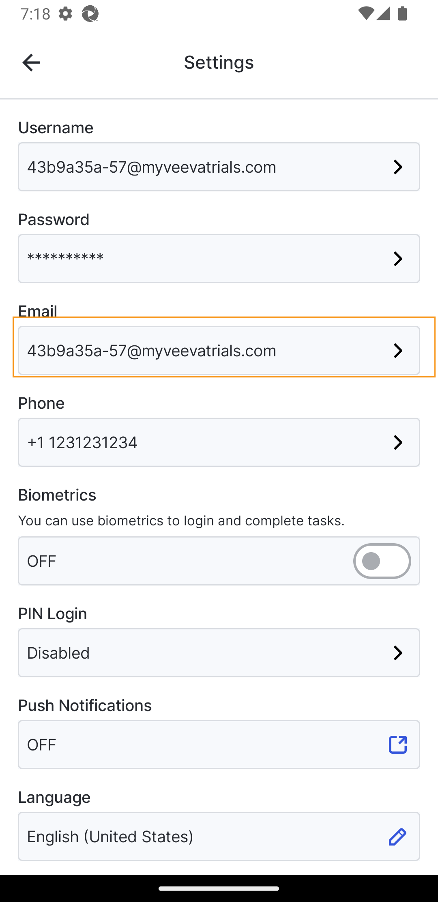Viewport: 438px width, 902px height.
Task: Tap the bottom home gesture bar
Action: (219, 888)
